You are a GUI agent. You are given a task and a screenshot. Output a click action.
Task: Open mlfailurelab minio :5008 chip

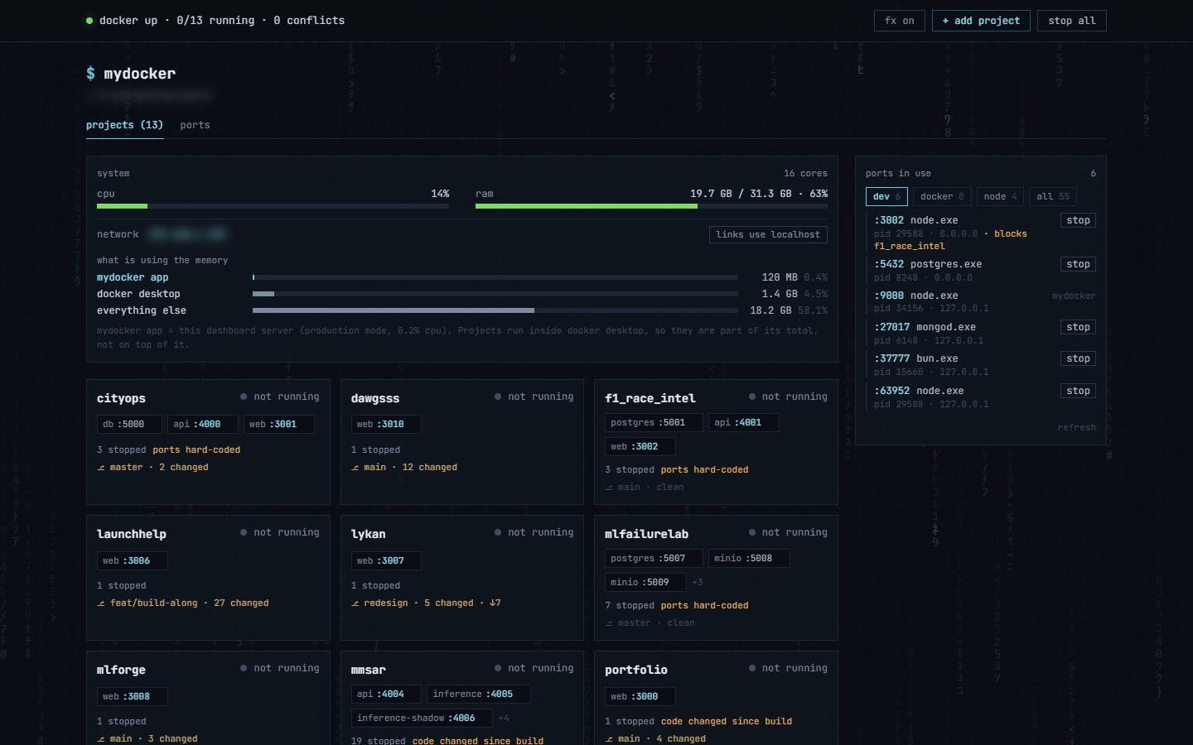749,558
